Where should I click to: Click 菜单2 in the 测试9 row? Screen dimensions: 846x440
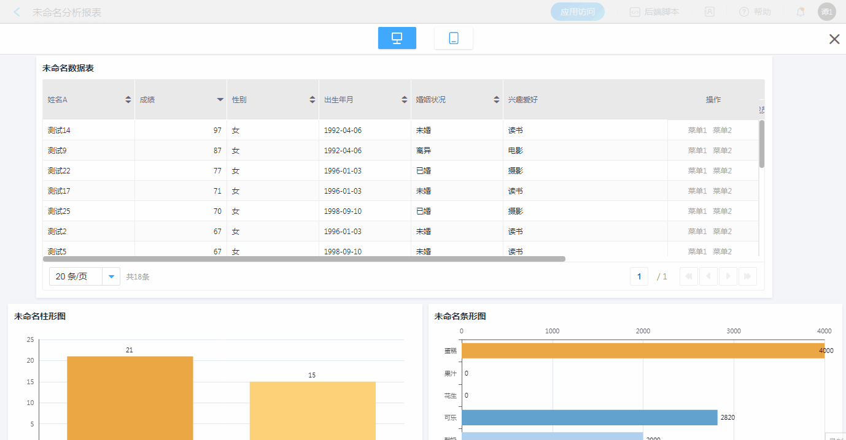click(722, 150)
